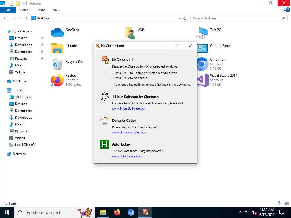Select 3D Objects in navigation pane
This screenshot has height=218, width=291.
(x=23, y=97)
